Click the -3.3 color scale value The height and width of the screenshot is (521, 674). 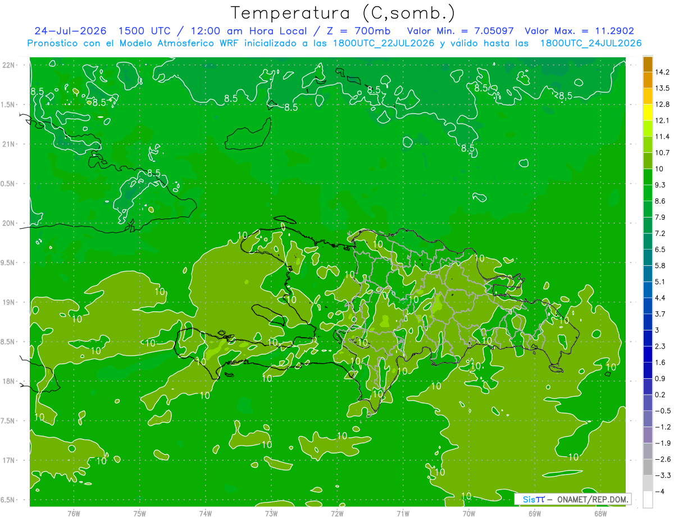(662, 475)
